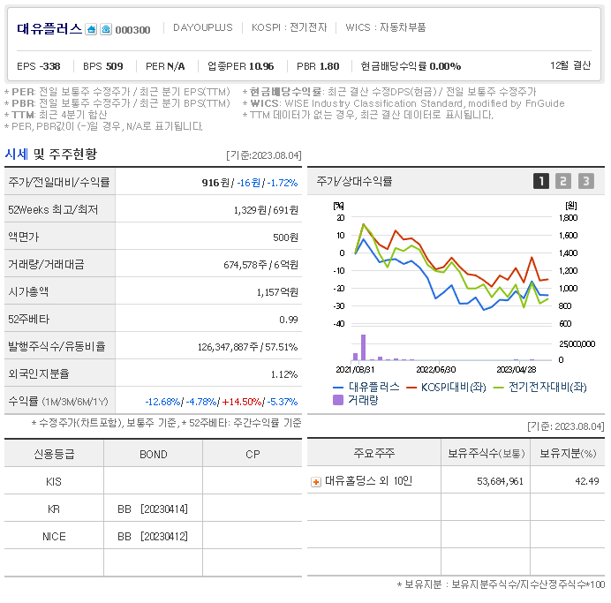Click the stock price 916원 value
Image resolution: width=611 pixels, height=603 pixels.
pos(215,183)
